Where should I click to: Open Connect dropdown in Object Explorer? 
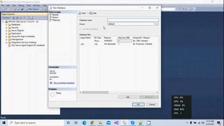click(6, 18)
